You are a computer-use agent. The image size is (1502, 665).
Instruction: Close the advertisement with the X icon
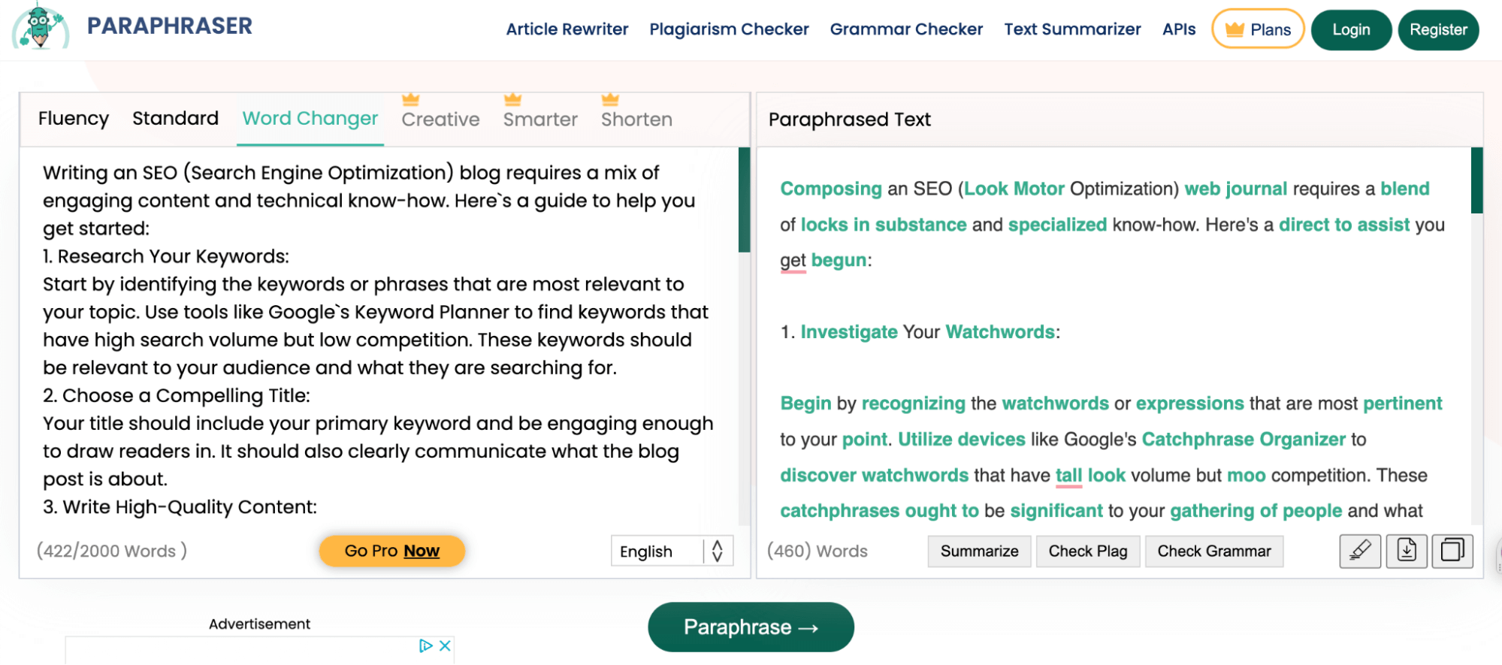pyautogui.click(x=445, y=645)
